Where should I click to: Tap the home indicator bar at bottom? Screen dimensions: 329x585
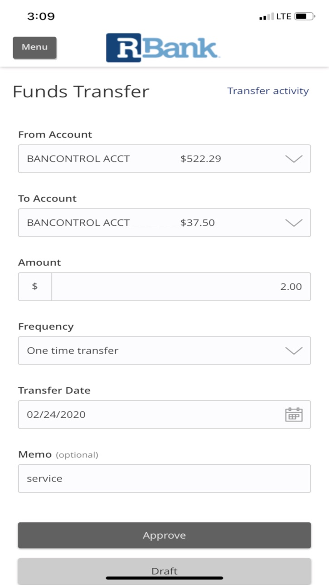pos(164,578)
